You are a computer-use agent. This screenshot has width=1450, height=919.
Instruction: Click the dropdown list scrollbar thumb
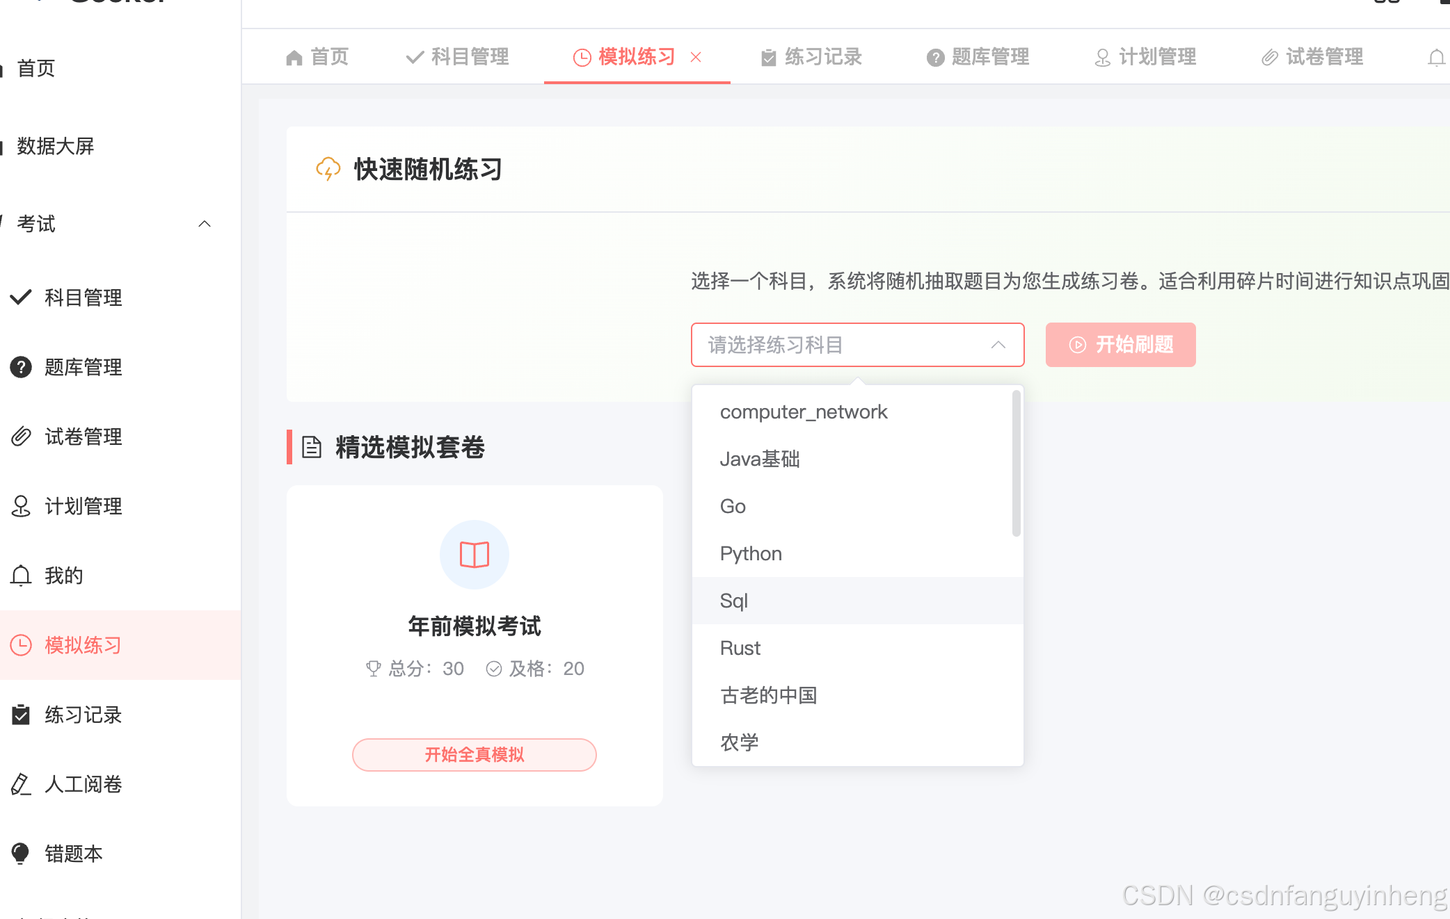(x=1016, y=464)
